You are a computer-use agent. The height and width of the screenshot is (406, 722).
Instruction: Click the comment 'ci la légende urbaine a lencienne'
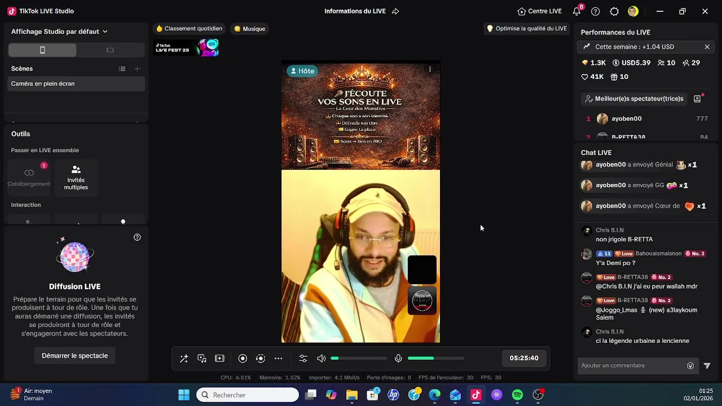click(x=642, y=341)
